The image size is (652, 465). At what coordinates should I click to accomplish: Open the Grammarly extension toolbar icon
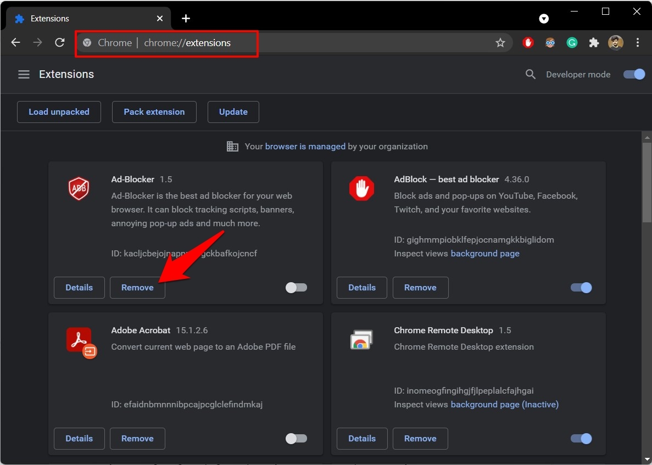pyautogui.click(x=572, y=43)
